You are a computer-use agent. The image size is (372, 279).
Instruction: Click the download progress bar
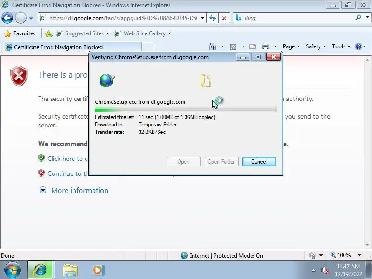[186, 109]
